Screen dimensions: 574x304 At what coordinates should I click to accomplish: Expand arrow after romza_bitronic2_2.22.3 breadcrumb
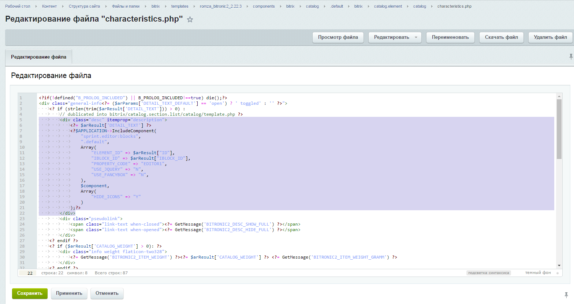[x=247, y=6]
